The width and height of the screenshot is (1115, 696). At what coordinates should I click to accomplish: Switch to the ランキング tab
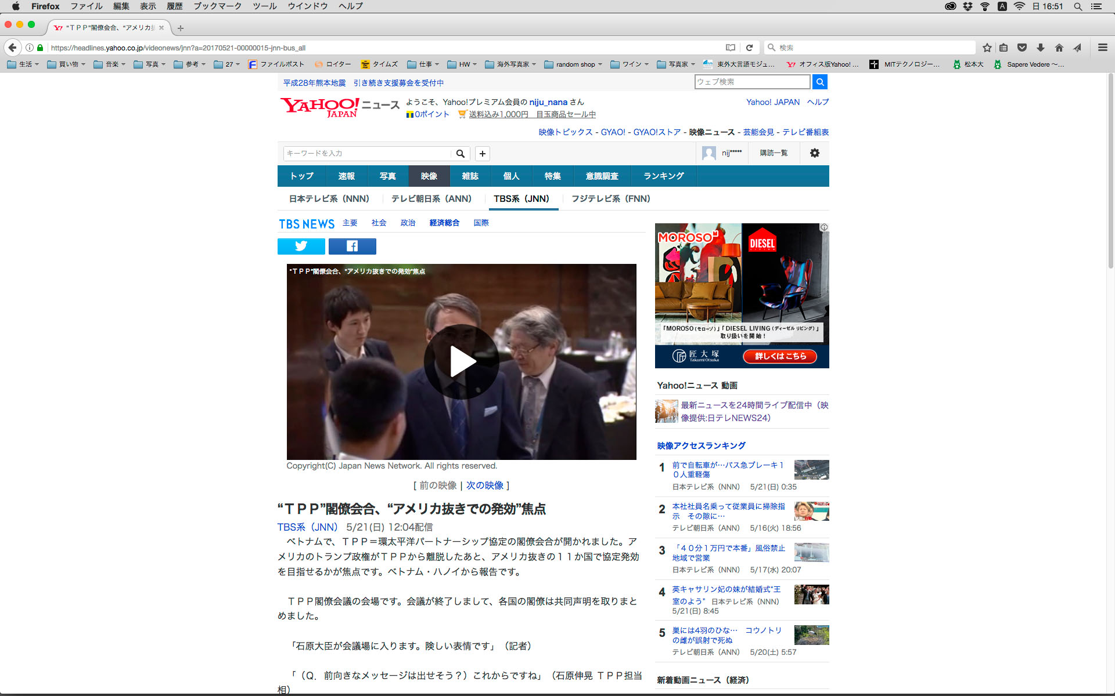point(663,176)
